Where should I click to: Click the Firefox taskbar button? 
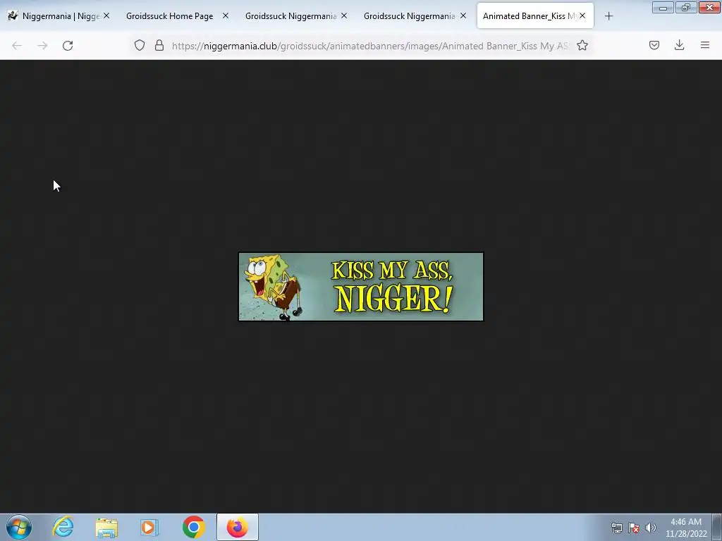[x=238, y=527]
